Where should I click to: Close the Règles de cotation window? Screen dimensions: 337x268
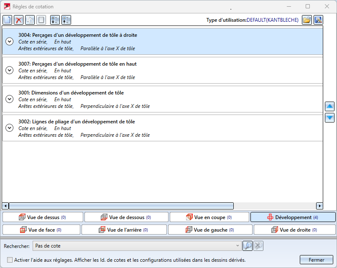[x=327, y=6]
